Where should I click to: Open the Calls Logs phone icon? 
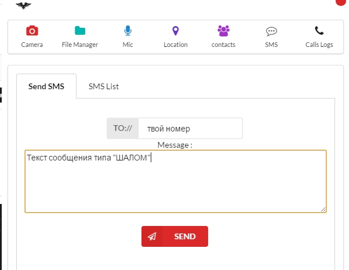tap(319, 31)
